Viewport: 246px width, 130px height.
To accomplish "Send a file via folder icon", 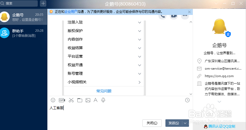I will click(80, 100).
